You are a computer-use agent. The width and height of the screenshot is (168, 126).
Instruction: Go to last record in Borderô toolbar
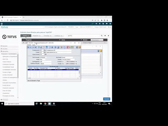pyautogui.click(x=36, y=47)
